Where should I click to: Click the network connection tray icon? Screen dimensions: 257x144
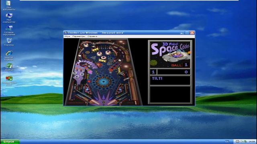pyautogui.click(x=245, y=142)
